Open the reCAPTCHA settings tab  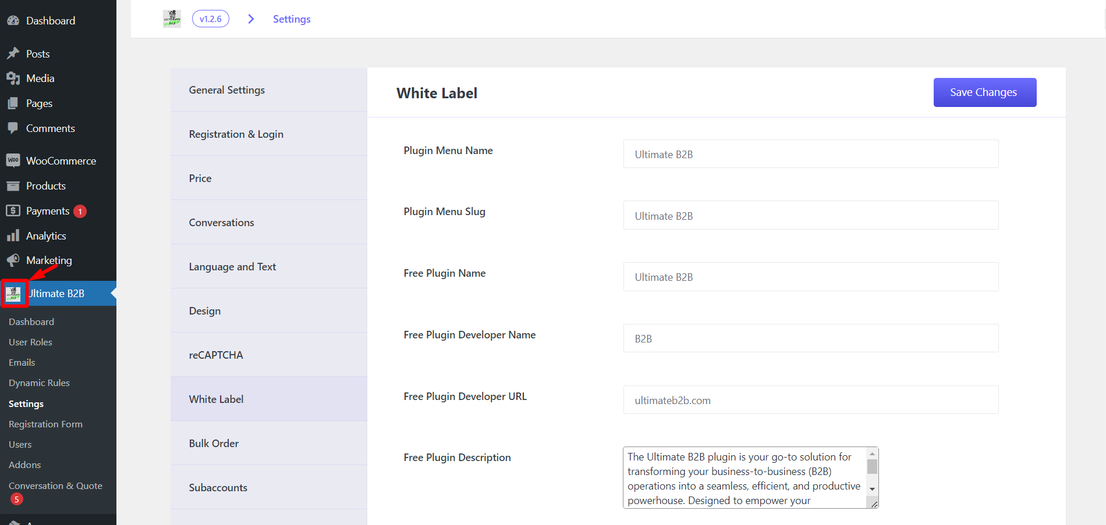tap(269, 355)
